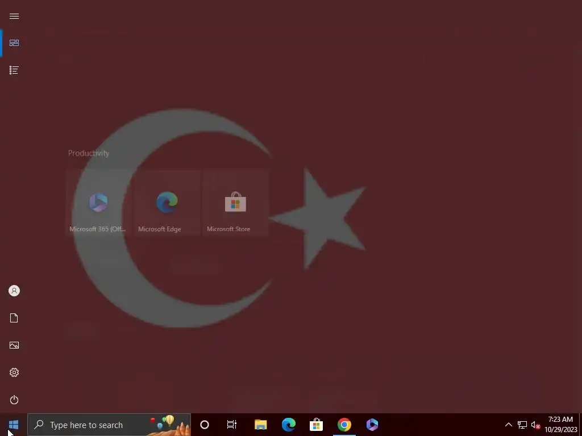
Task: Launch the Microsoft Store tile
Action: (236, 203)
